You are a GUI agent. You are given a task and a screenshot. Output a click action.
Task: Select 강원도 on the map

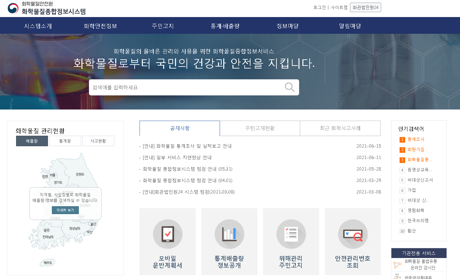pyautogui.click(x=80, y=174)
